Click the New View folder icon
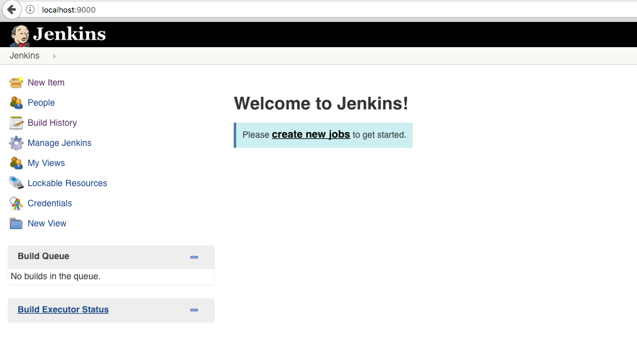This screenshot has height=349, width=637. point(16,223)
